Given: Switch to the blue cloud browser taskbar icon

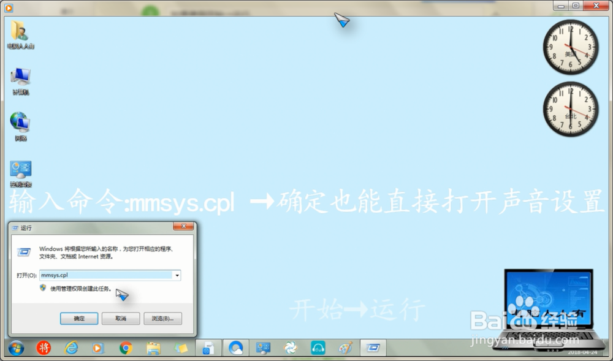Looking at the screenshot, I should [236, 348].
